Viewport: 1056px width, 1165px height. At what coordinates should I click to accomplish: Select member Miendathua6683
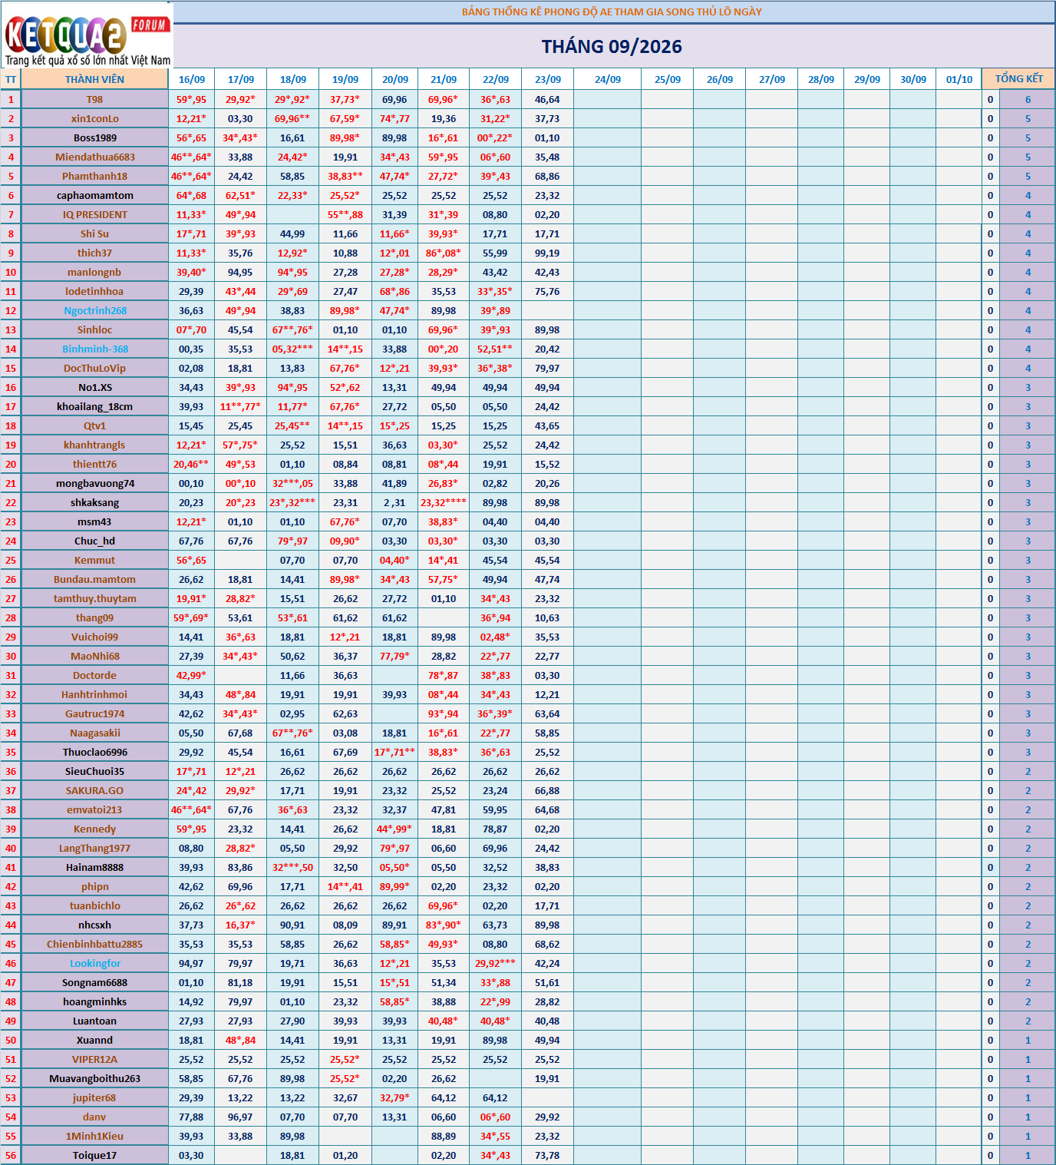(94, 157)
